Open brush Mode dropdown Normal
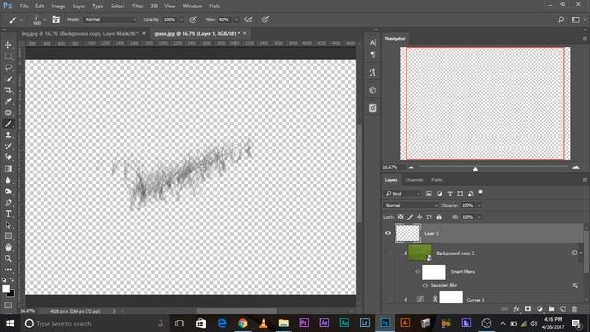The width and height of the screenshot is (590, 332). point(111,19)
